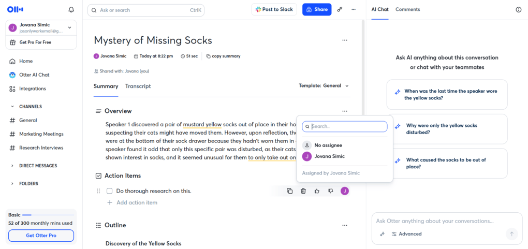Open Overview section more options

[345, 111]
